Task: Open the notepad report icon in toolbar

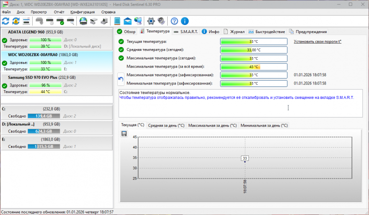Action: click(x=117, y=21)
